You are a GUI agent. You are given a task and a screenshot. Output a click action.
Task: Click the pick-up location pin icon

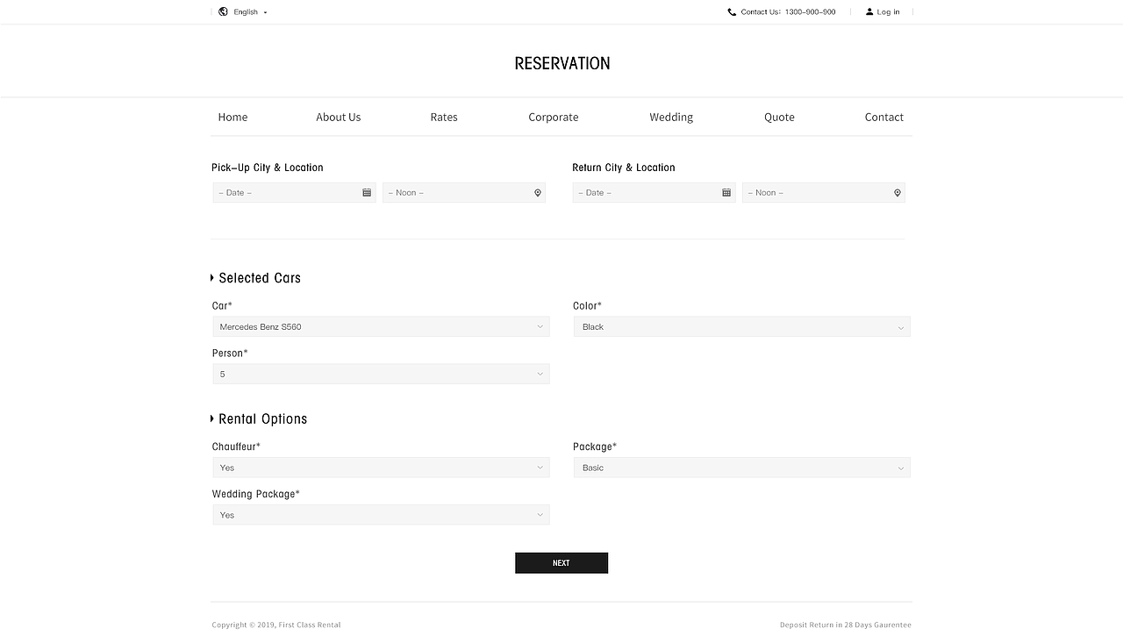coord(538,193)
